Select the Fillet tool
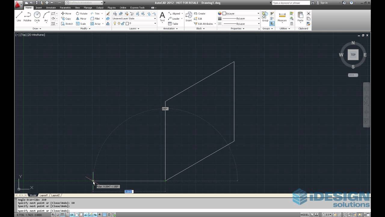Viewport: 385px width, 217px height. coord(95,19)
